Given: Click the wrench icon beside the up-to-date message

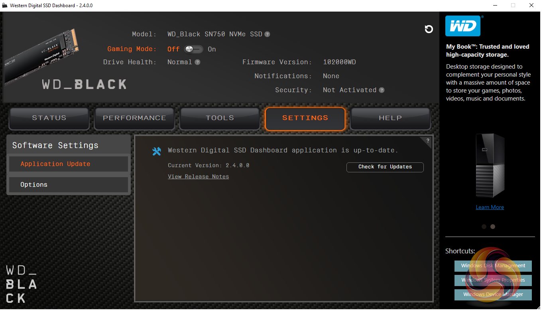Looking at the screenshot, I should (x=157, y=151).
